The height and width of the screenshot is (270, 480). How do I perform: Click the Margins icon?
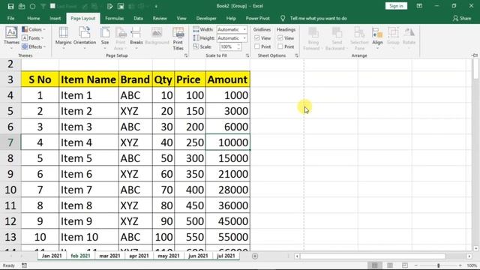click(63, 38)
